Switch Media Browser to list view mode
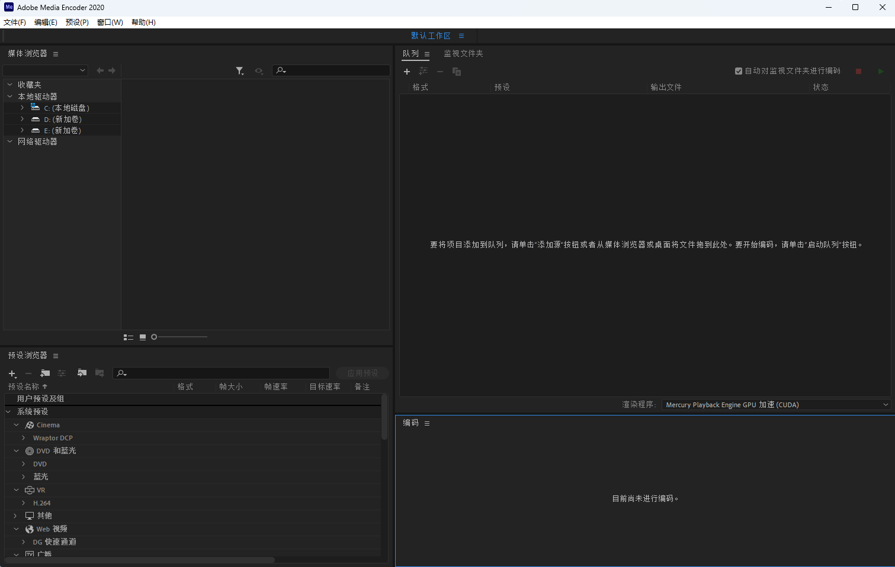The width and height of the screenshot is (895, 567). tap(129, 337)
